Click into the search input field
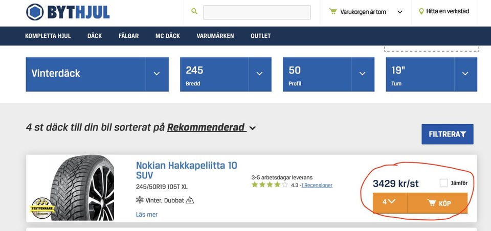 tap(257, 12)
